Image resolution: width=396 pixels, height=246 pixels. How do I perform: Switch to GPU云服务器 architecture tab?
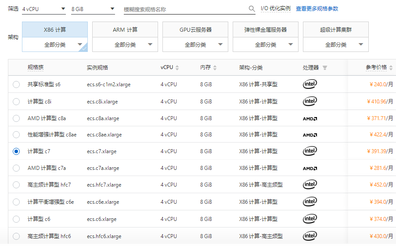click(195, 30)
